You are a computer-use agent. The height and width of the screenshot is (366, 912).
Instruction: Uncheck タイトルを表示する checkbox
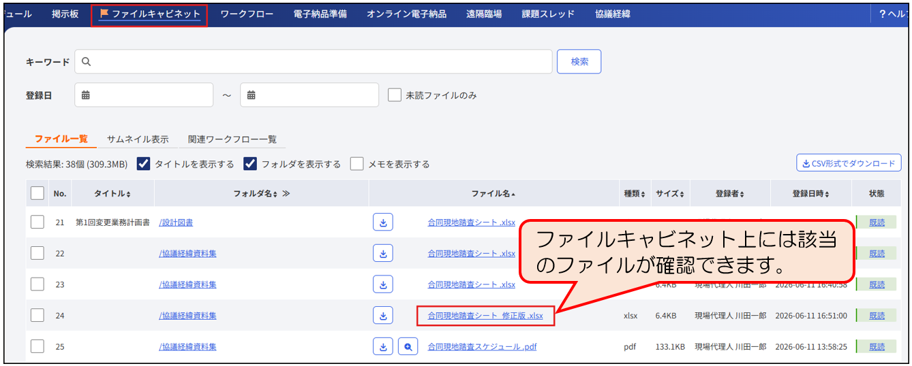[144, 164]
